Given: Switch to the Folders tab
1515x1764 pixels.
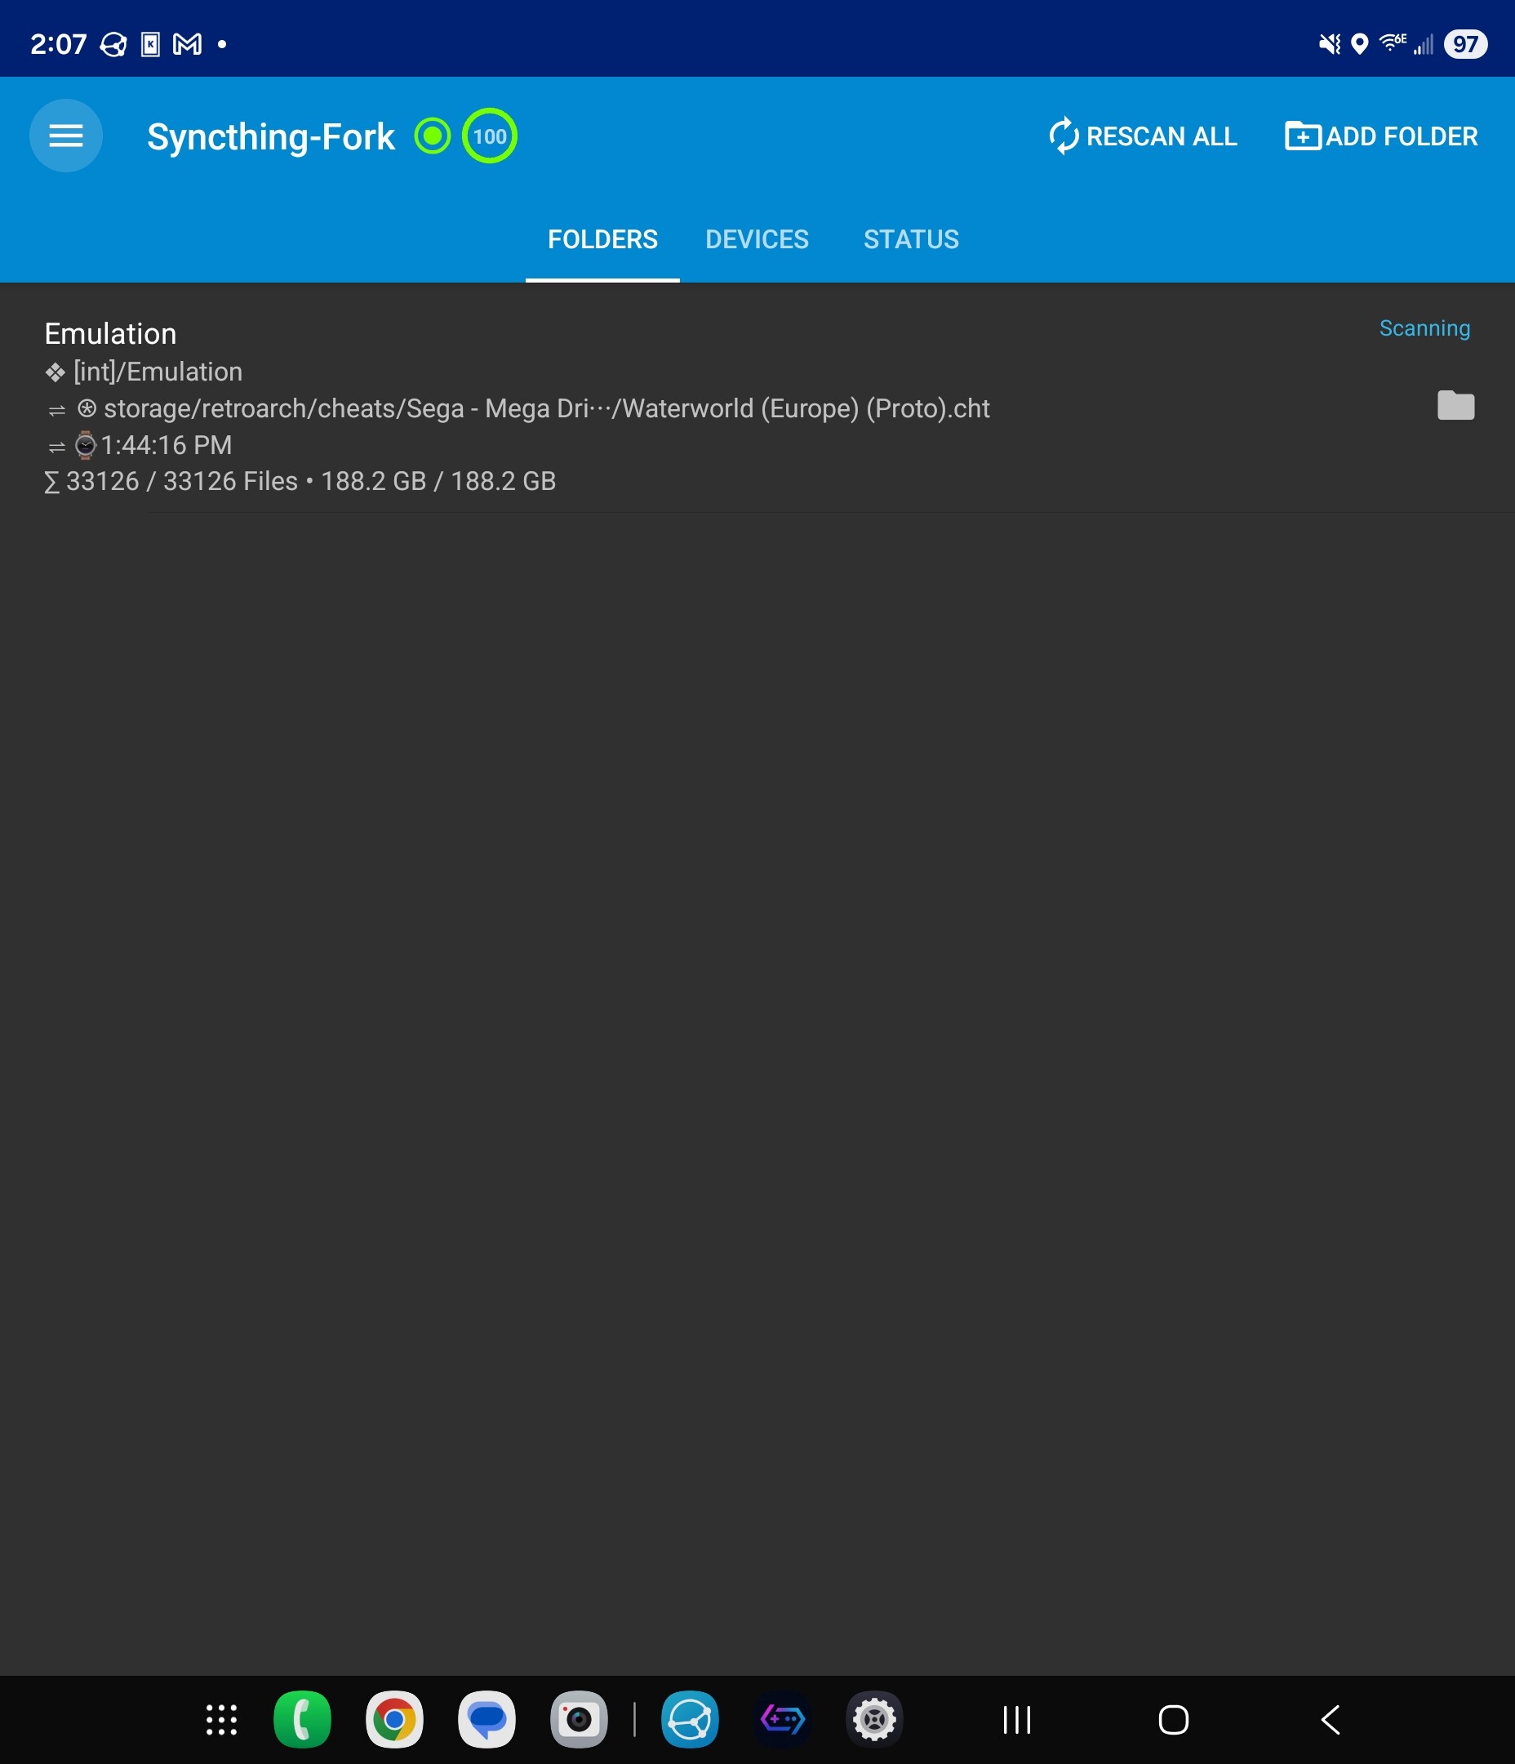Looking at the screenshot, I should [x=602, y=239].
